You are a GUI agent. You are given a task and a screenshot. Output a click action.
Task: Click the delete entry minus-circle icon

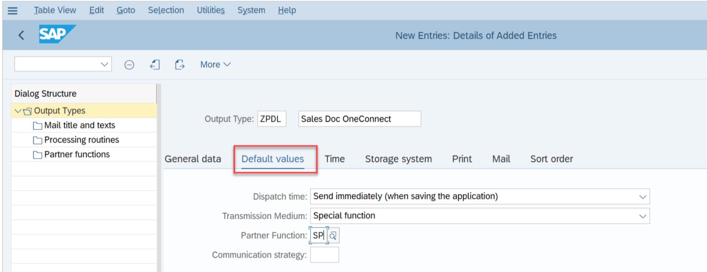129,65
